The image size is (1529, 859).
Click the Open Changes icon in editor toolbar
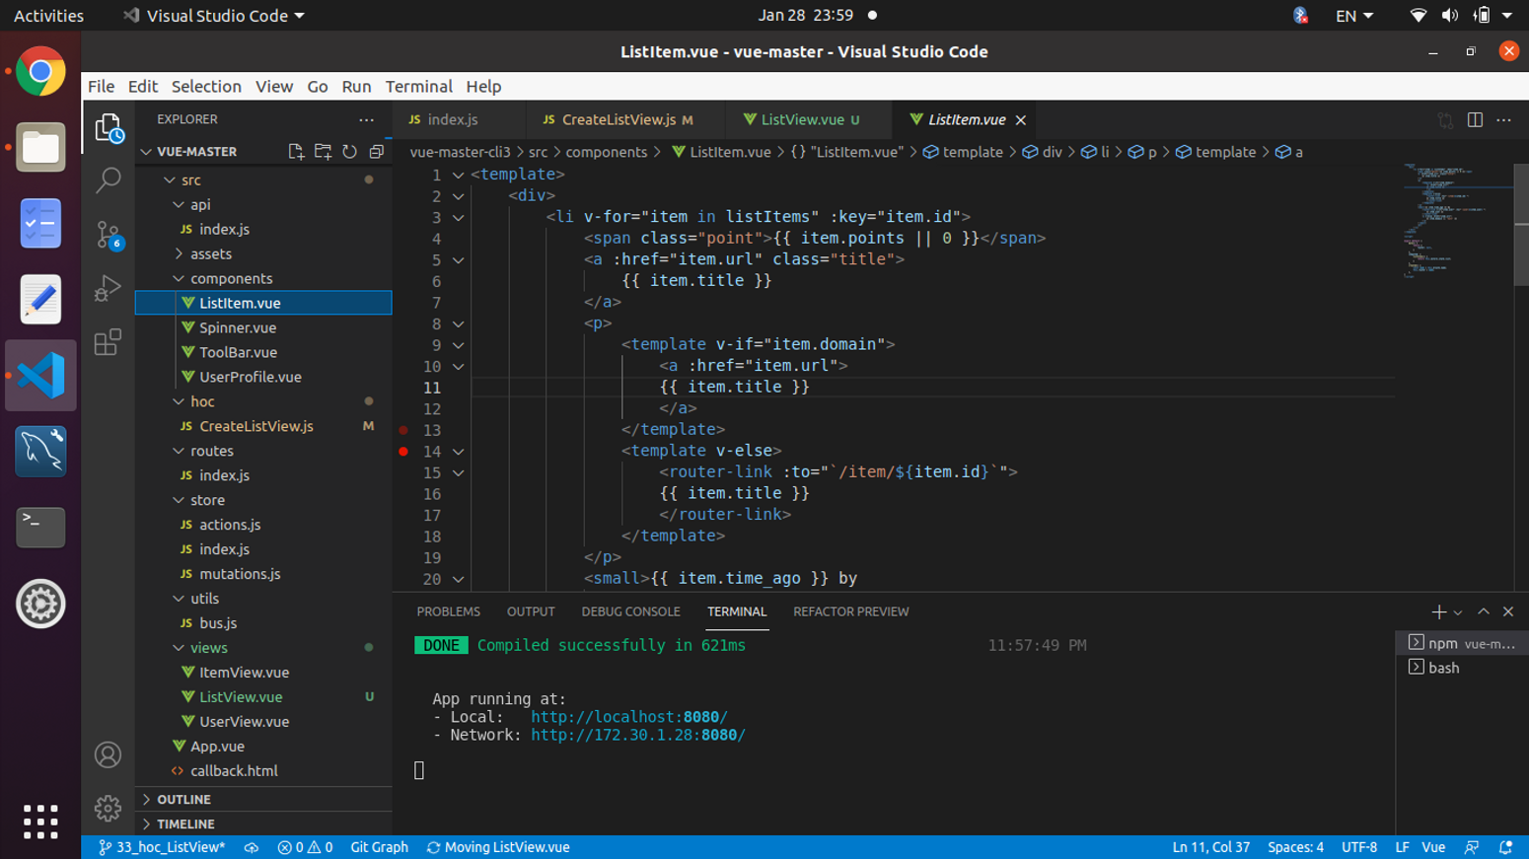(1446, 119)
